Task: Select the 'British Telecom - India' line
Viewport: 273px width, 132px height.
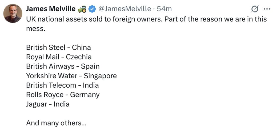Action: tap(62, 85)
